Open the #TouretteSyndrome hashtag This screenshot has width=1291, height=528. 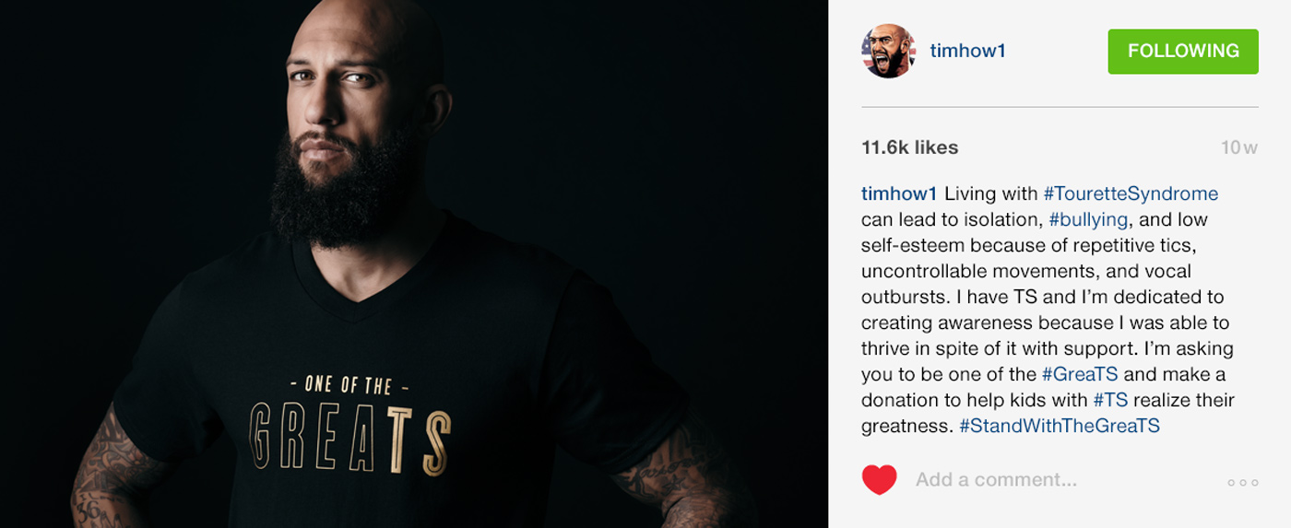(x=1131, y=194)
